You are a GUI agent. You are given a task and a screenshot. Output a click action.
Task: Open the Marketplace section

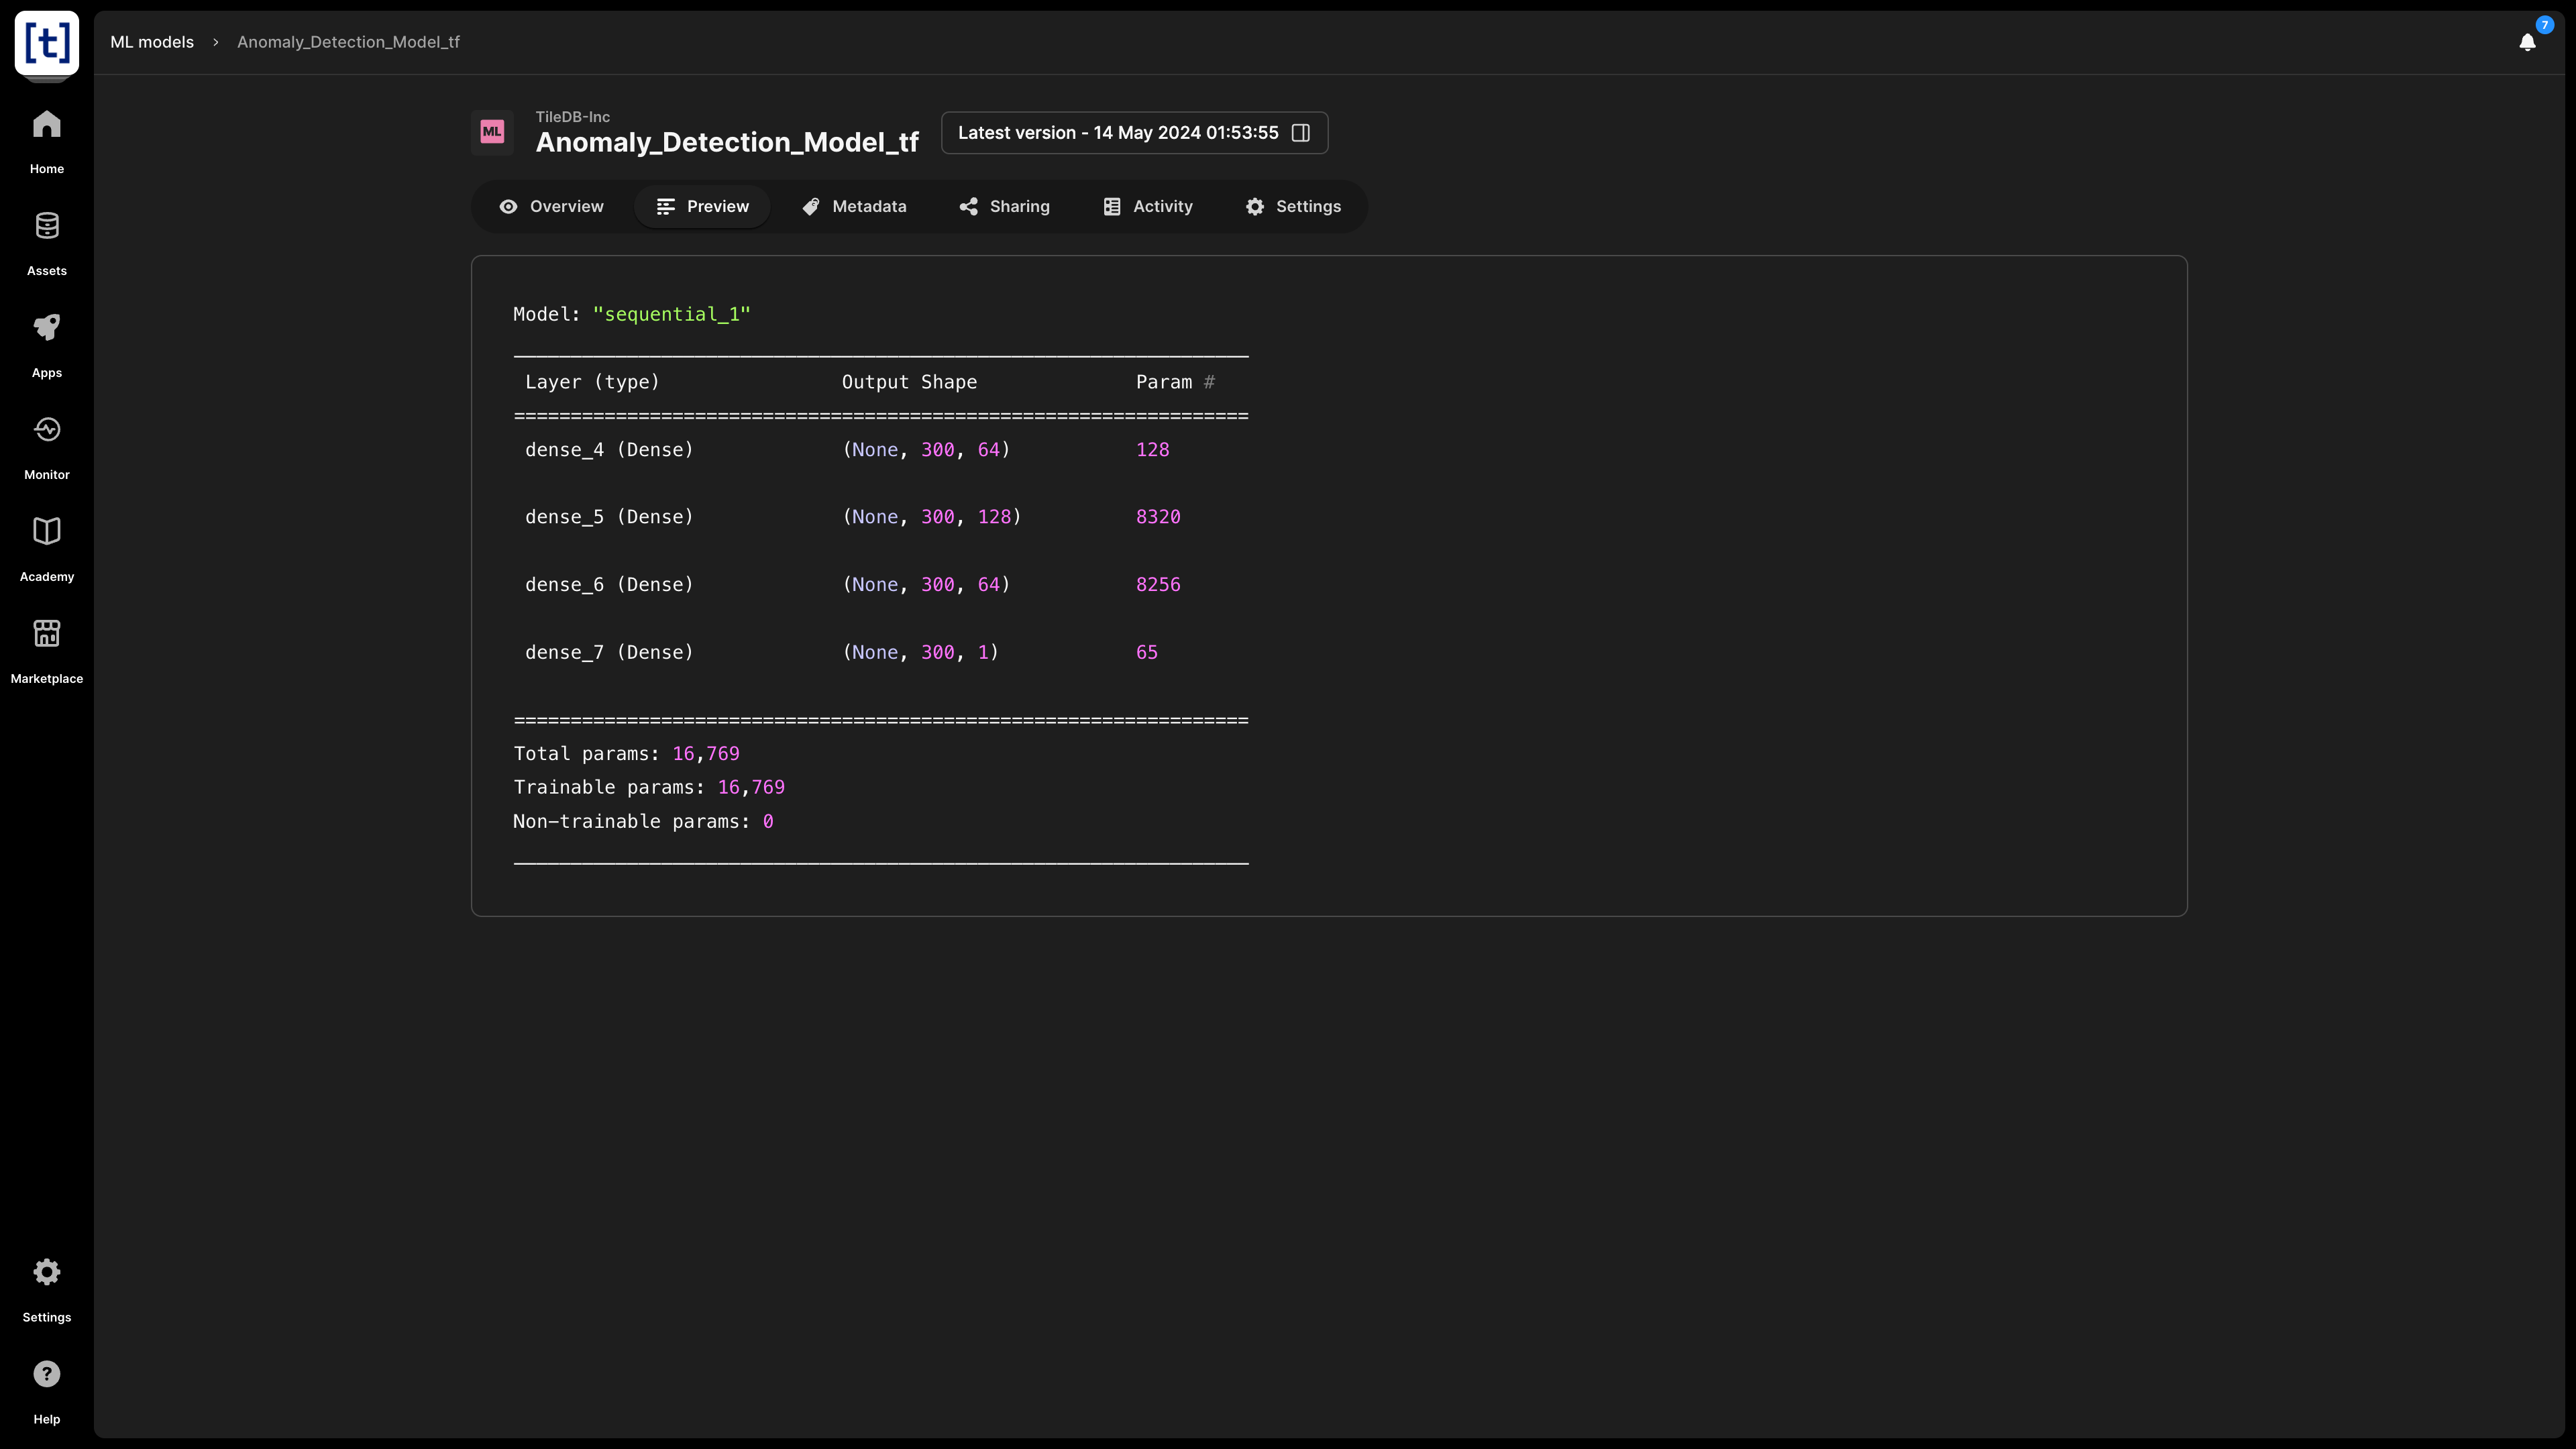pyautogui.click(x=47, y=650)
